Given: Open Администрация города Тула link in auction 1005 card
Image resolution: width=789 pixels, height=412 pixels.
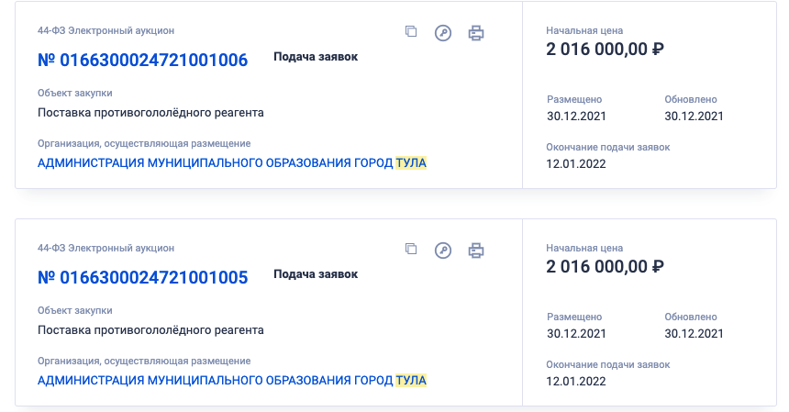Looking at the screenshot, I should click(232, 380).
